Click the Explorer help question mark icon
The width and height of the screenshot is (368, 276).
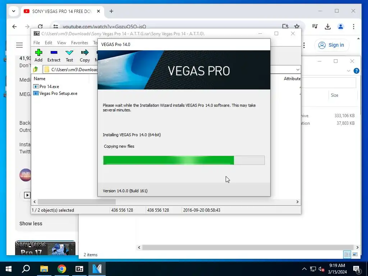(356, 71)
